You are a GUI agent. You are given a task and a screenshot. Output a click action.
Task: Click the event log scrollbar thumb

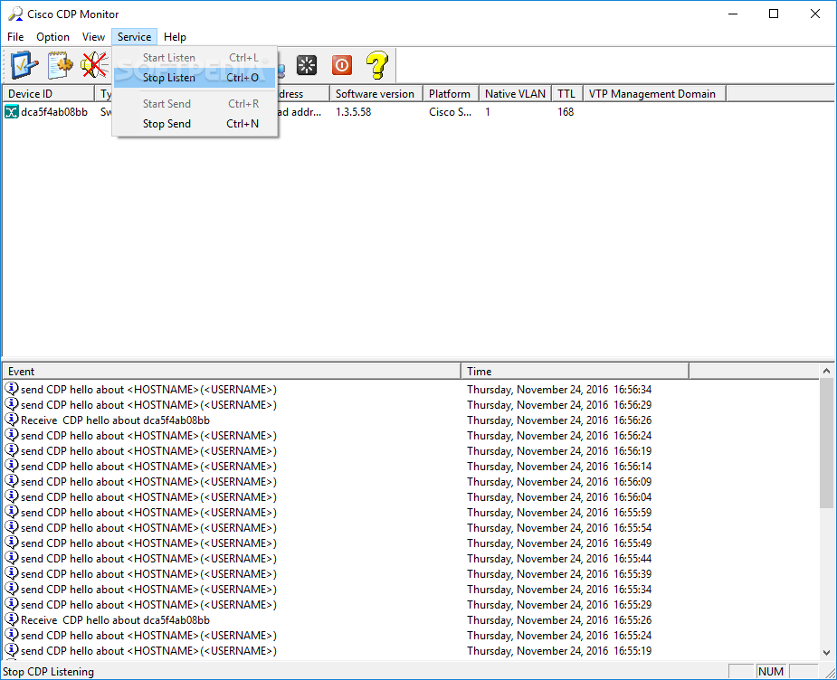826,443
